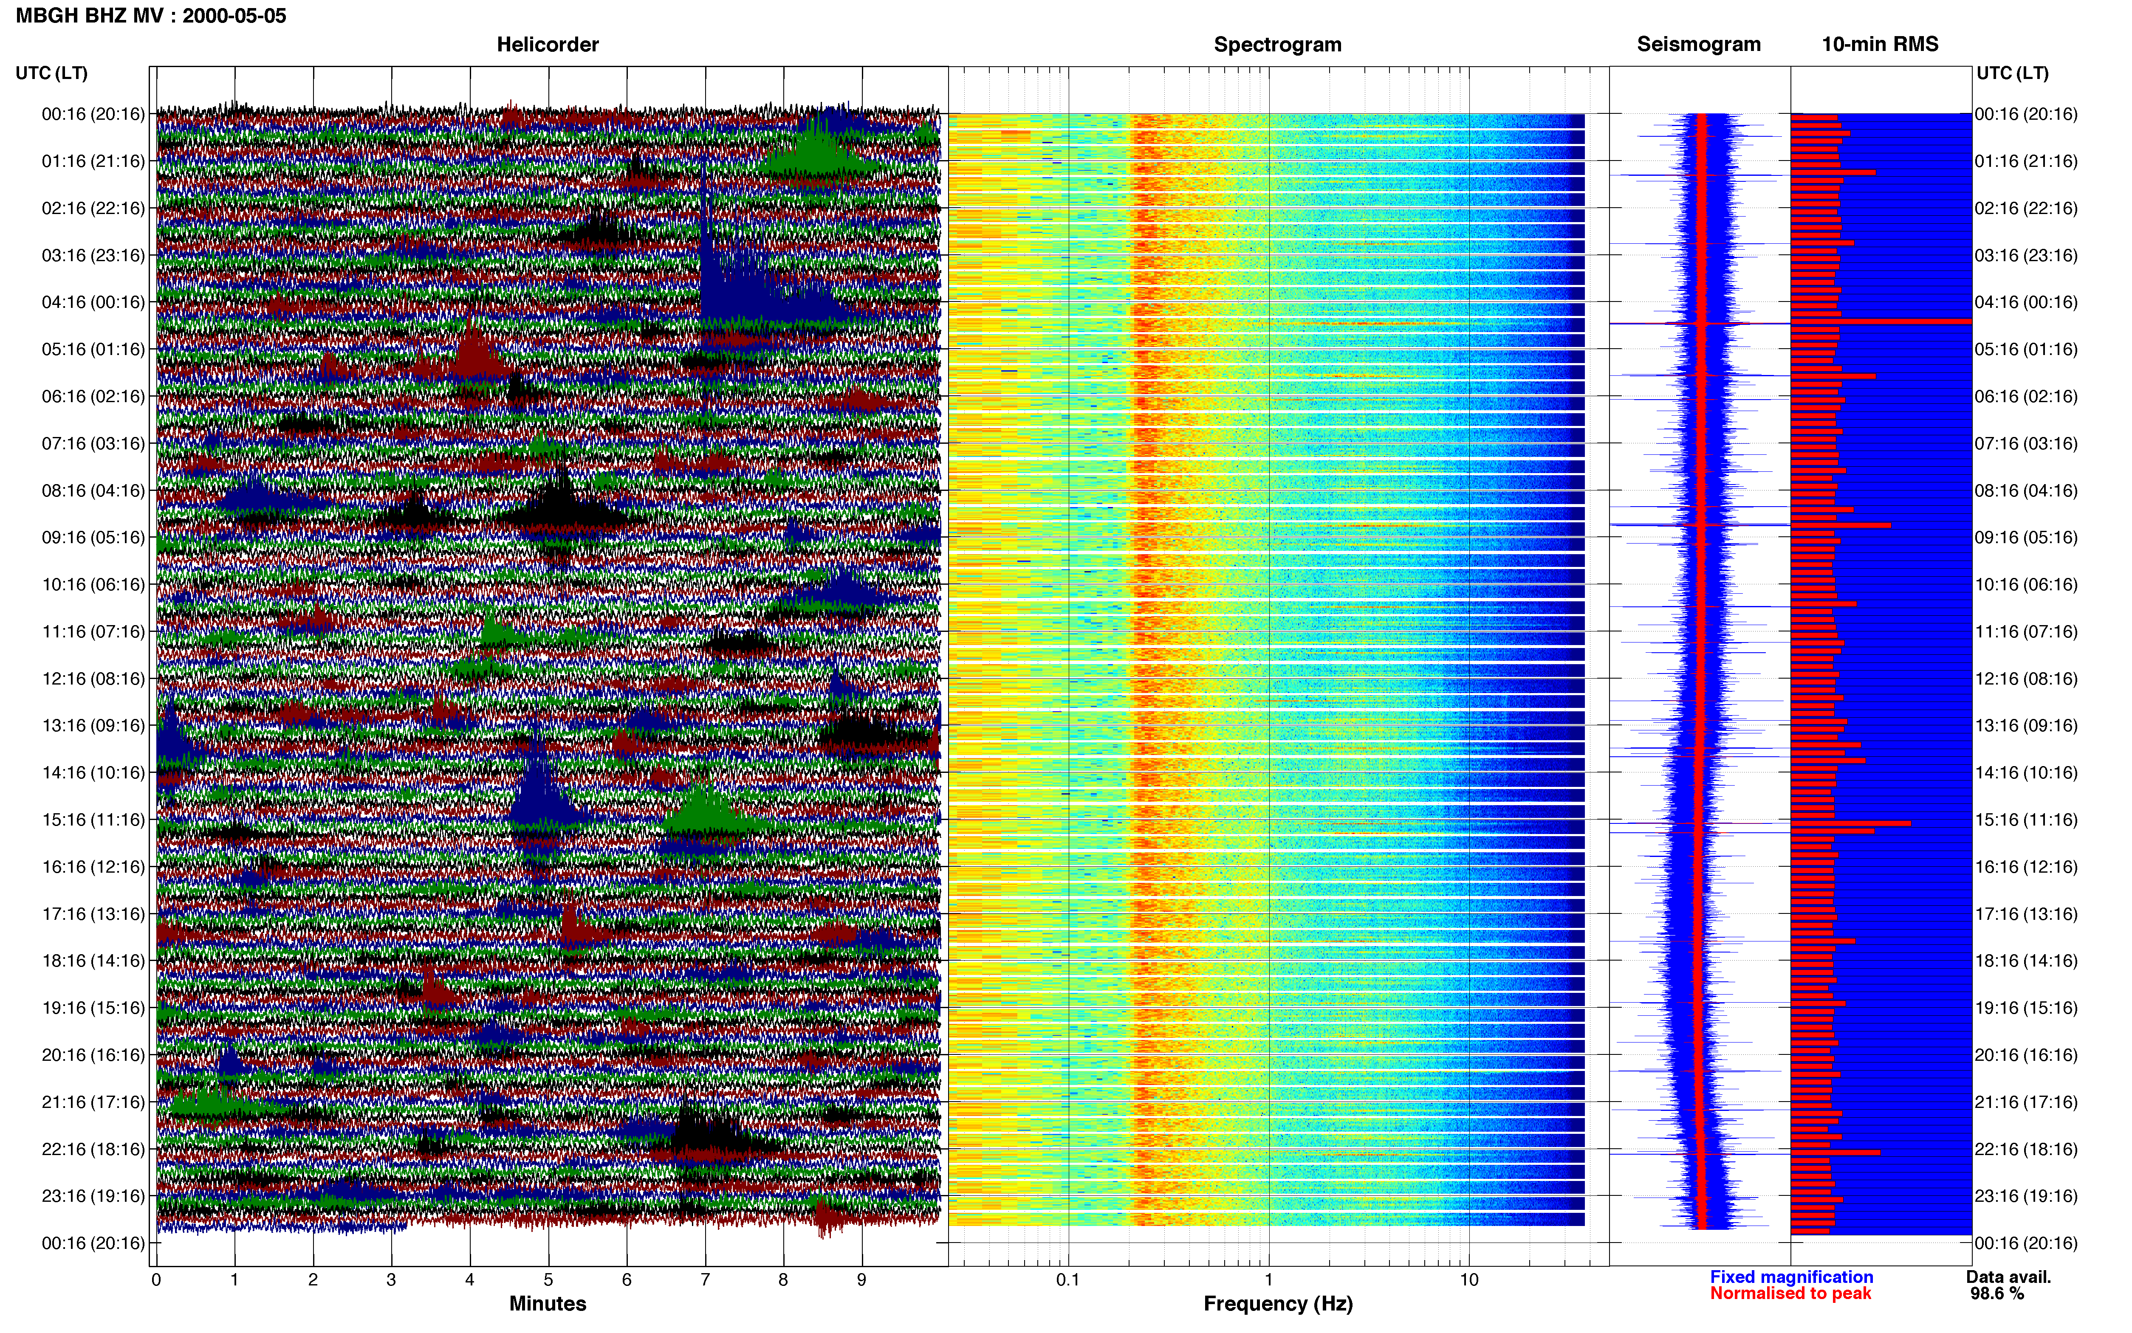Click the 8 tick on Minutes axis
This screenshot has width=2132, height=1333.
point(783,1280)
